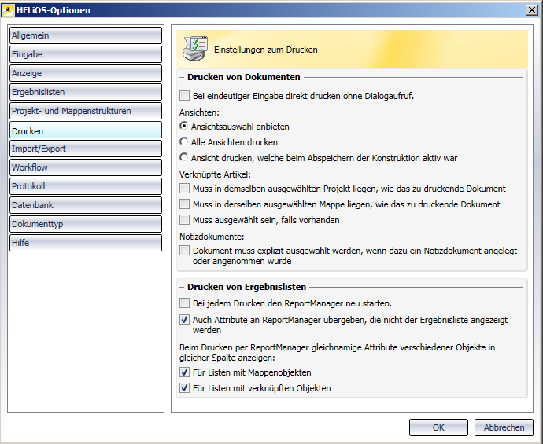Close the HELiOS-Optionen dialog
Screen dimensions: 543x444
point(531,10)
